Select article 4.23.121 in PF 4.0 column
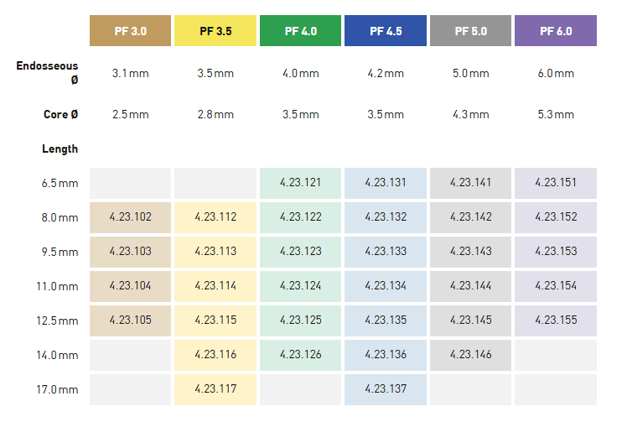The image size is (627, 422). point(300,183)
